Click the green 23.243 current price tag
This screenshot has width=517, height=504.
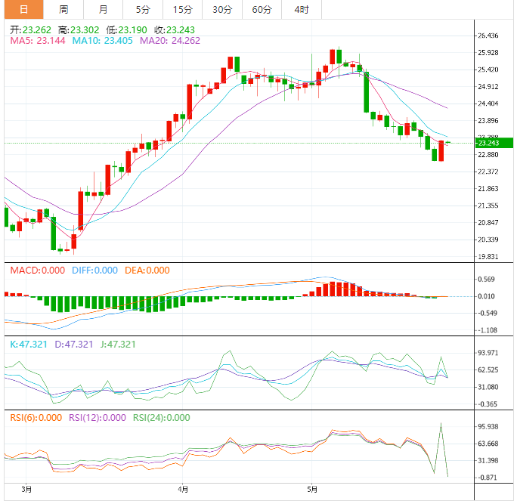(x=494, y=143)
